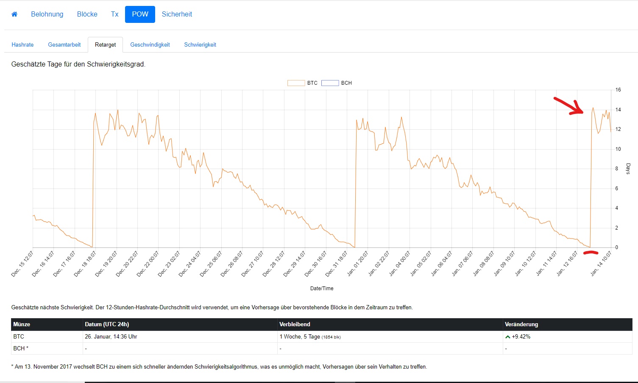Open the Belohnung navigation item
The height and width of the screenshot is (383, 638).
(x=47, y=14)
